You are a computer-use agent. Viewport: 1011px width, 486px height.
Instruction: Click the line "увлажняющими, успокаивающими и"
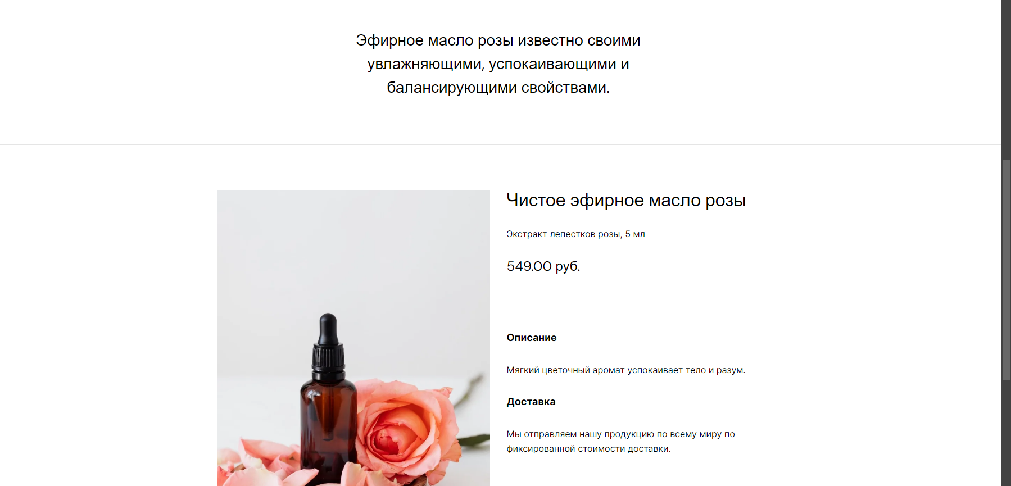click(x=498, y=64)
